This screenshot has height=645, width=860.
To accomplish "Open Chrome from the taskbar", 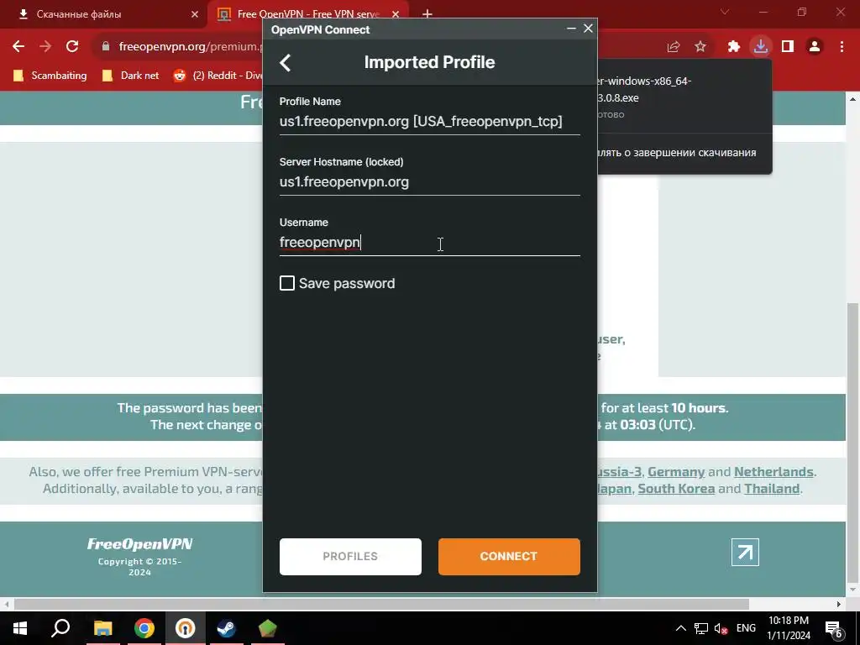I will pos(144,628).
